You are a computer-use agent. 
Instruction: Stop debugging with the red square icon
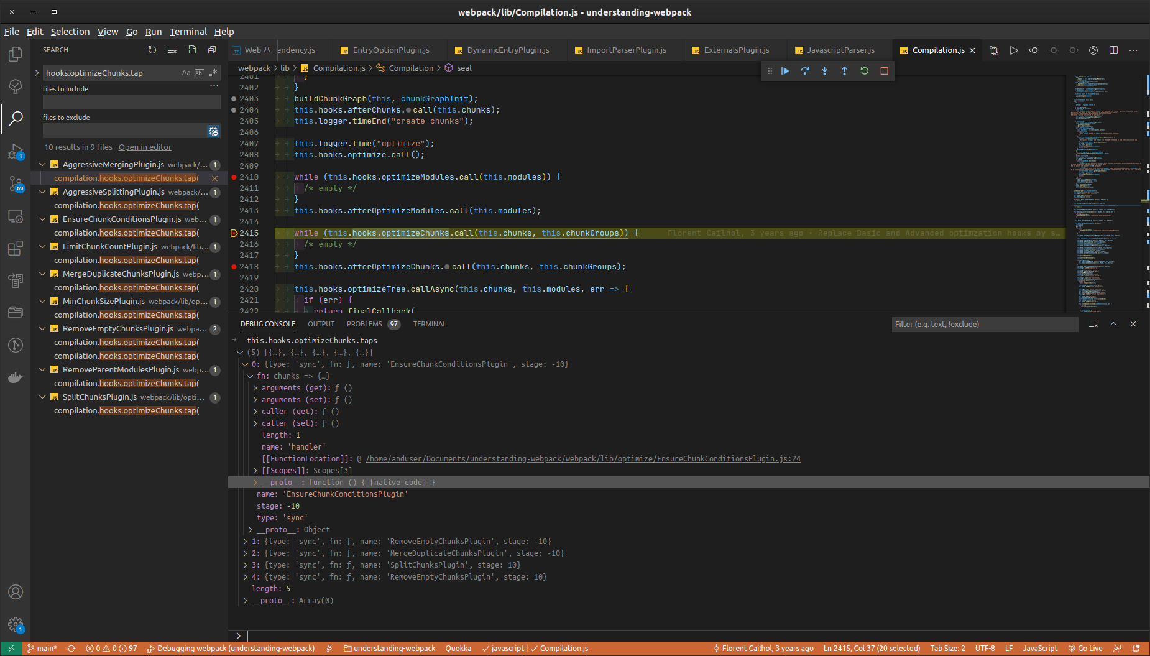point(884,71)
